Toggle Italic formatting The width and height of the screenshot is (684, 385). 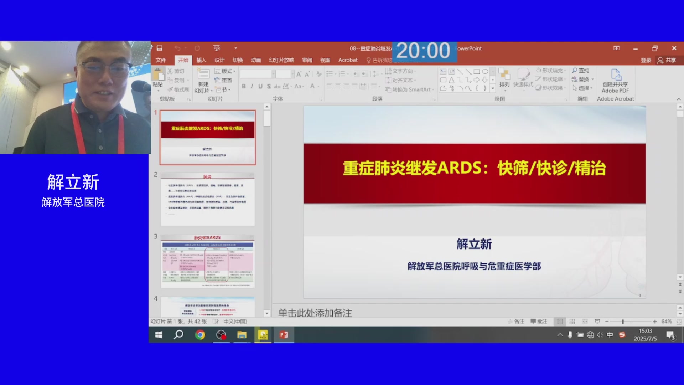pyautogui.click(x=252, y=86)
